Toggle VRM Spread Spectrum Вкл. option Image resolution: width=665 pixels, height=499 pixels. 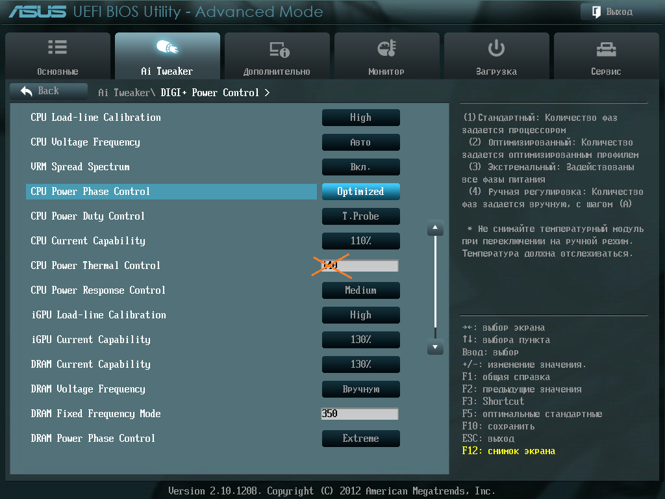[x=361, y=167]
